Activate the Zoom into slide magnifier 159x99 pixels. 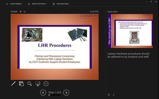pos(29,84)
